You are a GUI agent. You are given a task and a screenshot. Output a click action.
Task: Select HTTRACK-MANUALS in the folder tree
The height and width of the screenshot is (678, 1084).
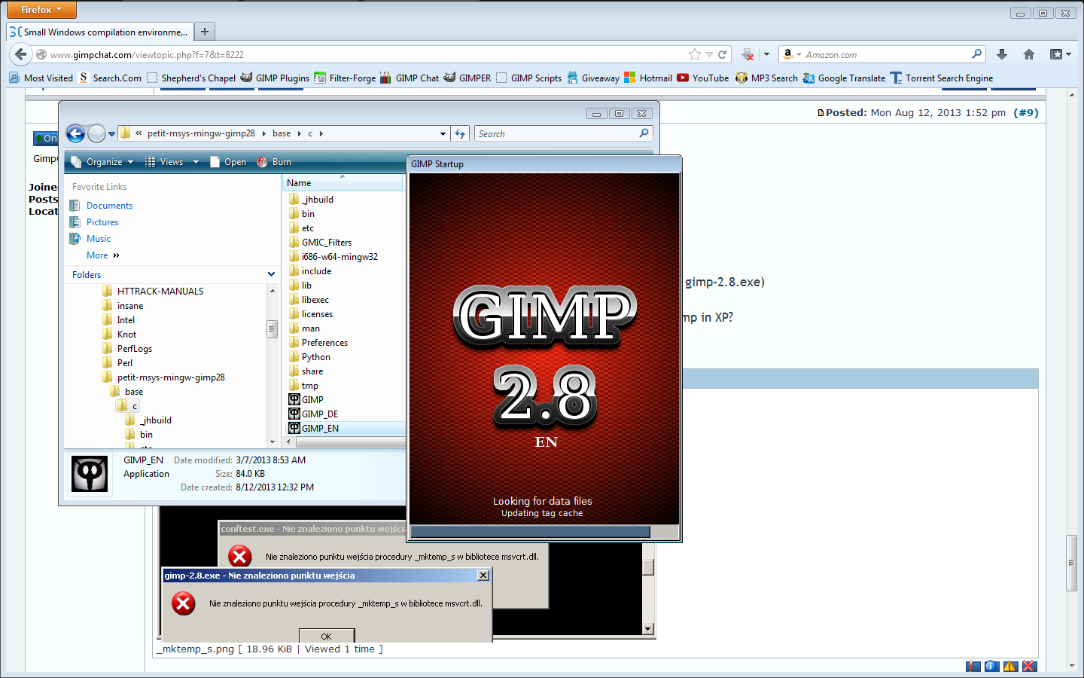(x=153, y=292)
